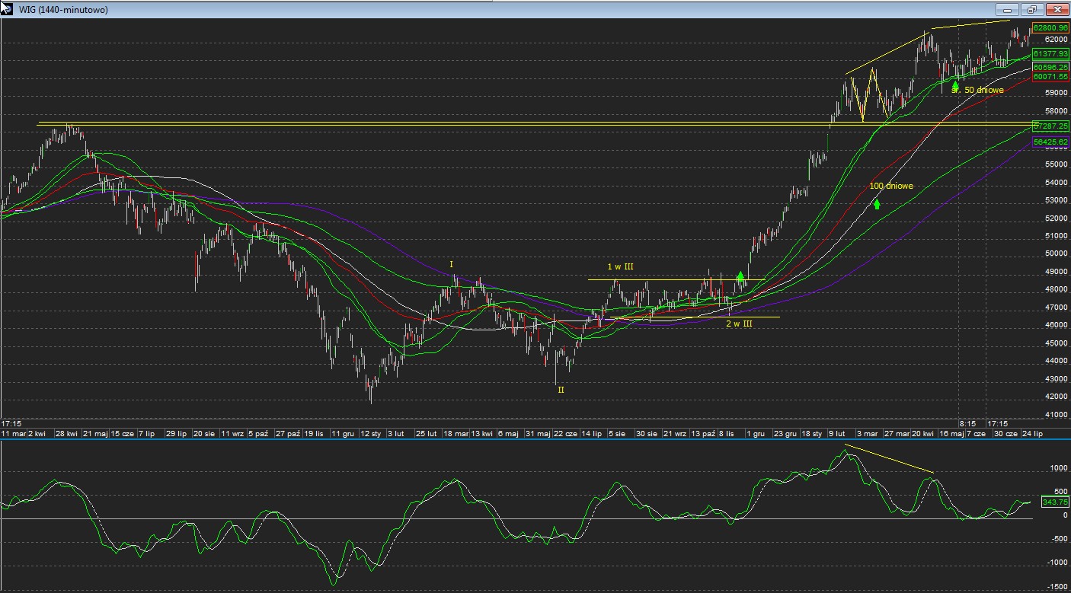Viewport: 1071px width, 593px height.
Task: Click the purple moving average label 56425.62
Action: (1050, 142)
